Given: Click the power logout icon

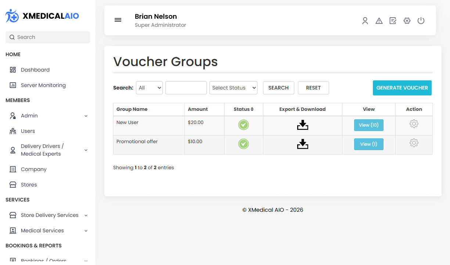Looking at the screenshot, I should pyautogui.click(x=421, y=21).
